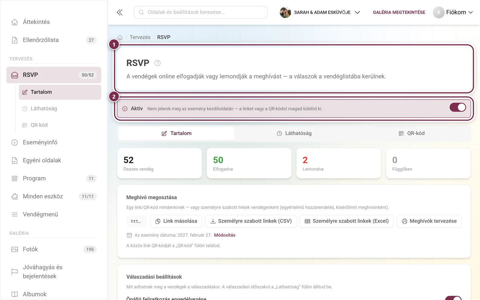Click the Fotók image icon
The width and height of the screenshot is (480, 300).
coord(15,249)
